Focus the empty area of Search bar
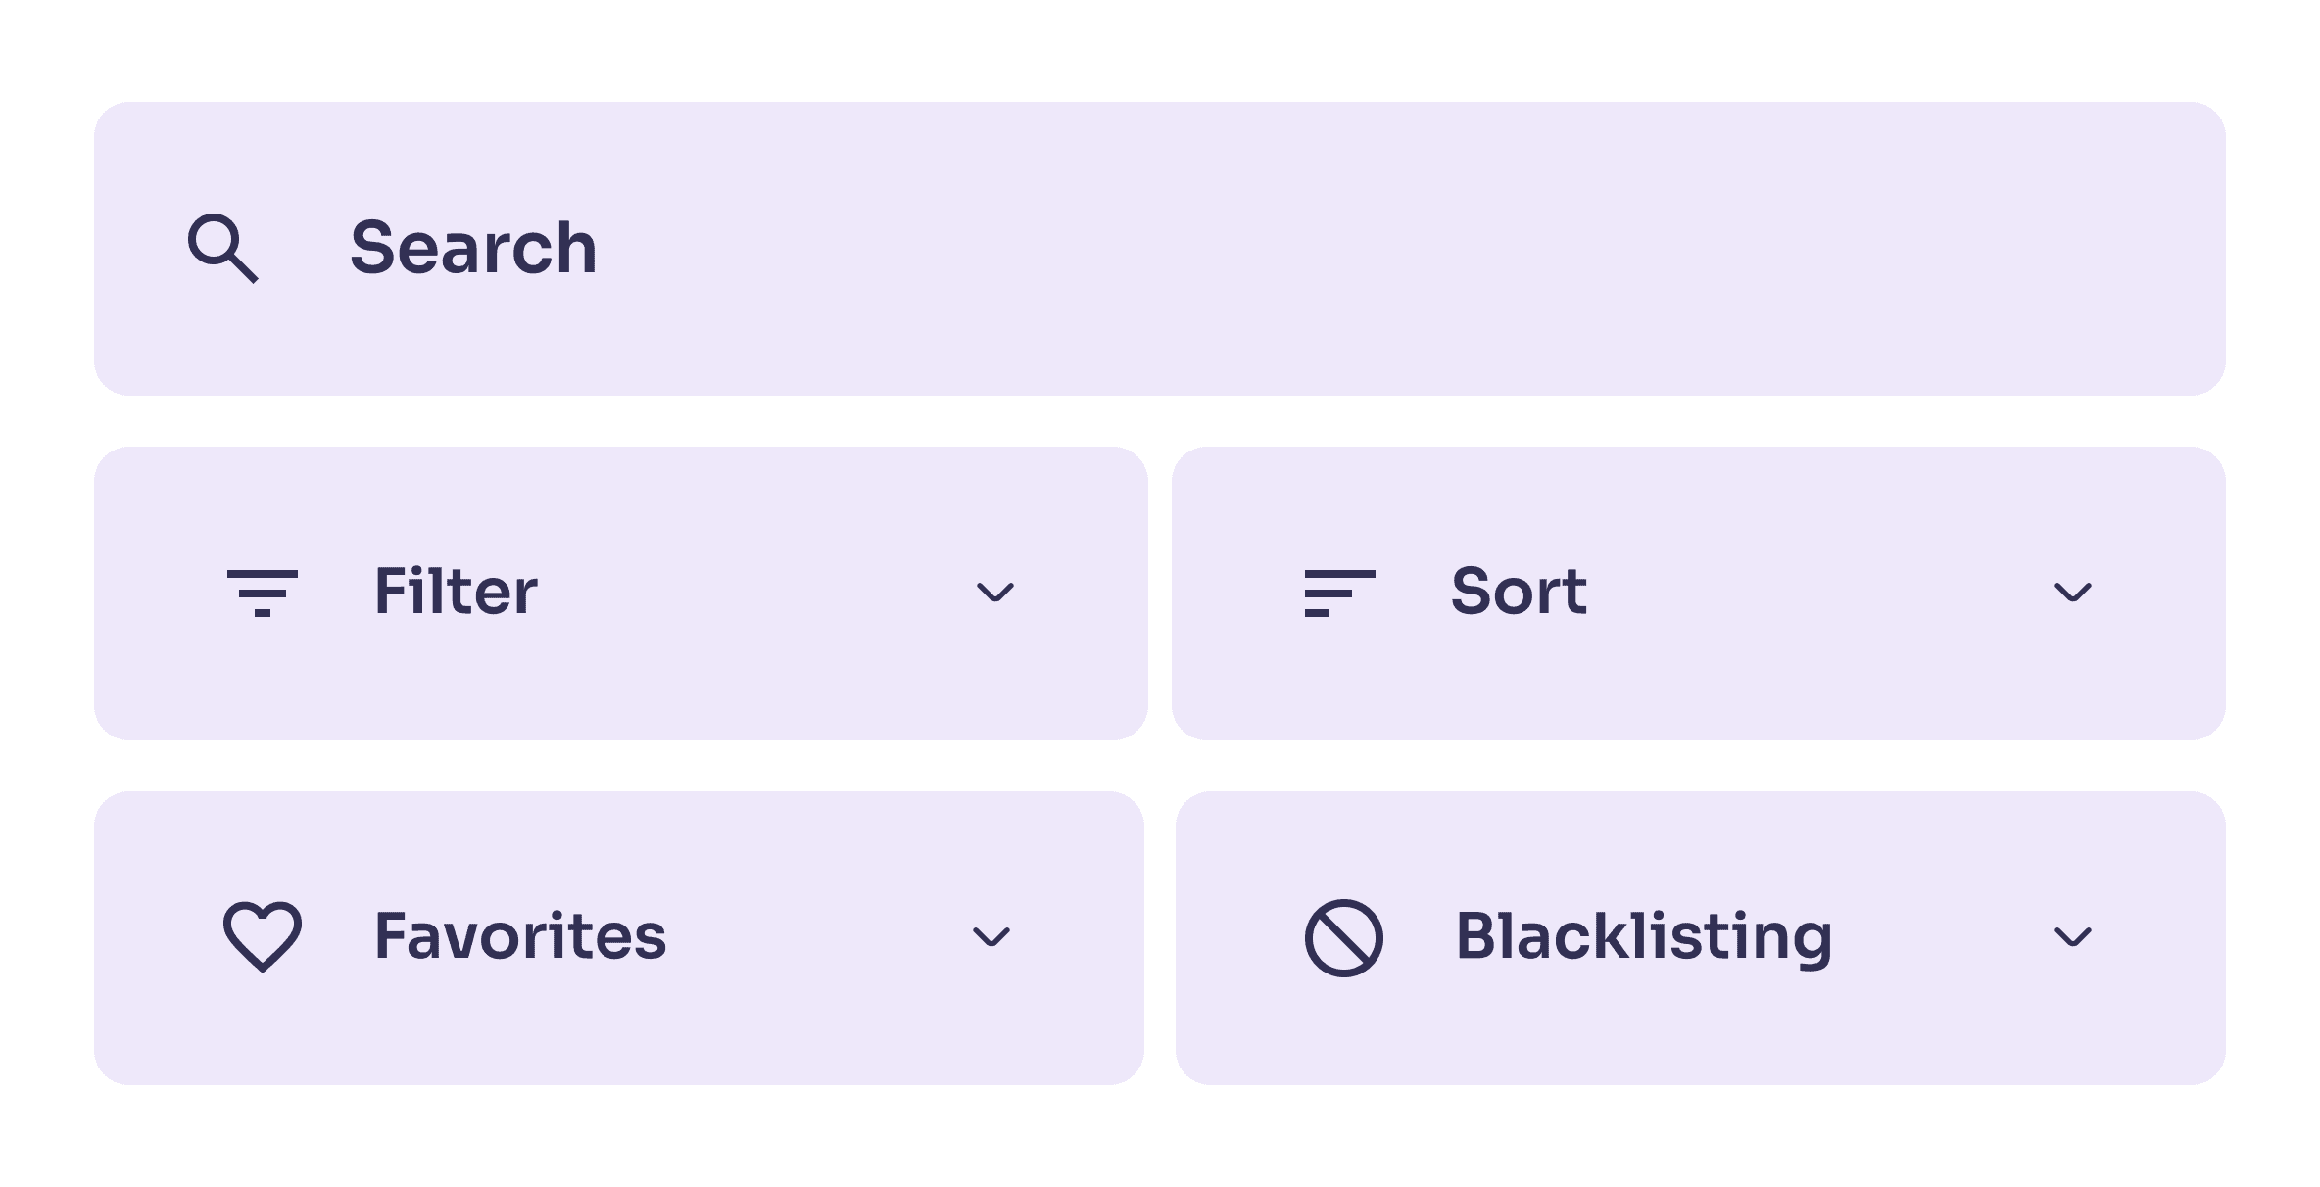Viewport: 2320px width, 1187px height. pos(1372,249)
